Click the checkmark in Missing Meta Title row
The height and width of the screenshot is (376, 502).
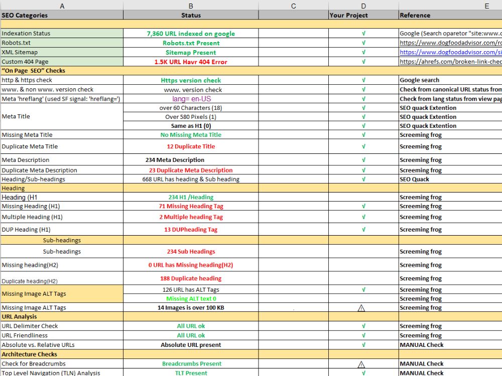click(363, 134)
